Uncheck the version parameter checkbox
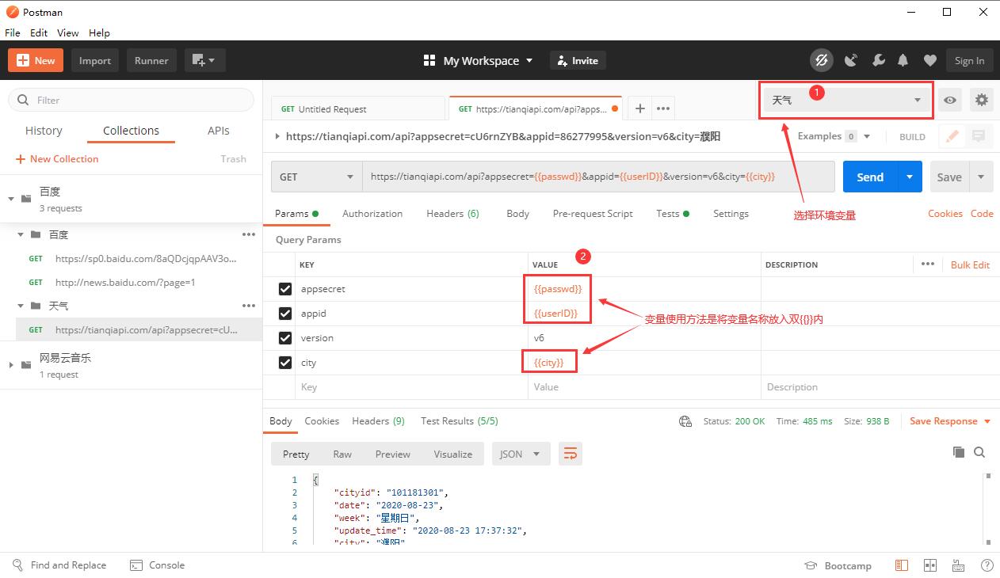1000x578 pixels. coord(285,338)
